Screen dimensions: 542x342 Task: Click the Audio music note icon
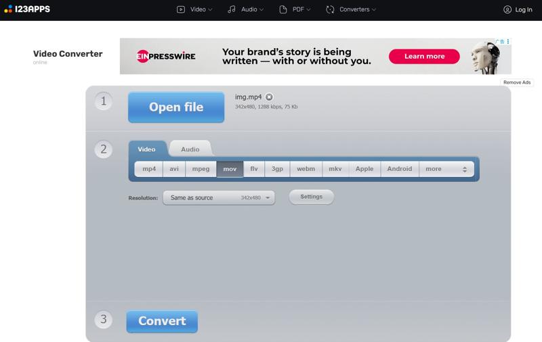pos(232,9)
